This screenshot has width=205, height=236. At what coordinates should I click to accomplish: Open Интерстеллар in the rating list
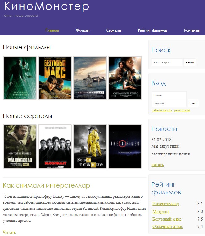coord(165,204)
